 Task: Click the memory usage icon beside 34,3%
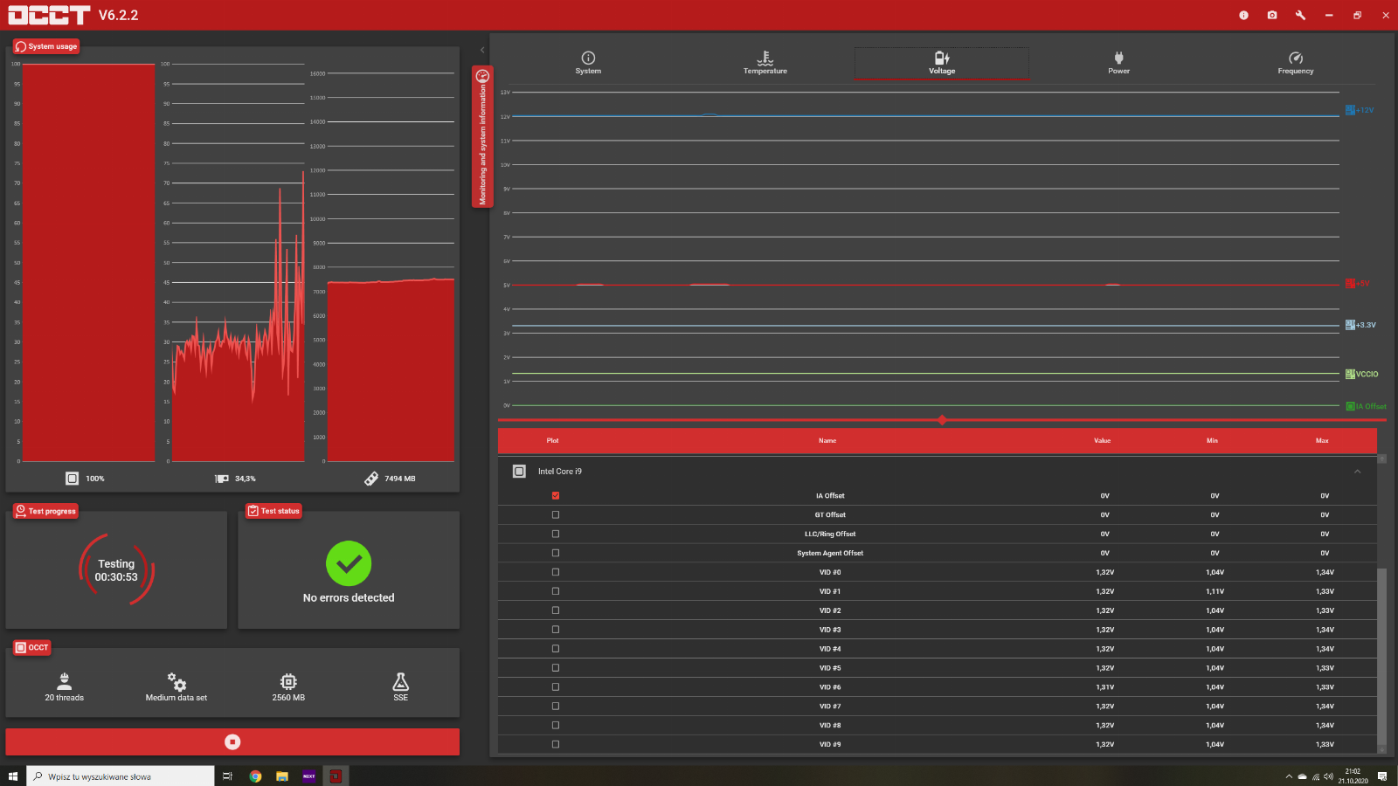pos(222,479)
